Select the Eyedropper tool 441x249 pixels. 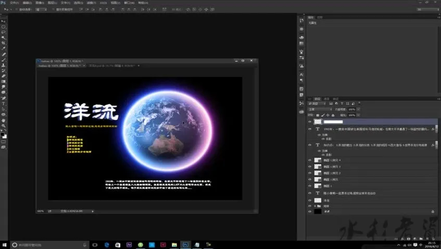pos(4,48)
